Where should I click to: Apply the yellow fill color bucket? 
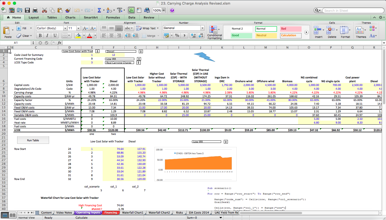point(78,35)
